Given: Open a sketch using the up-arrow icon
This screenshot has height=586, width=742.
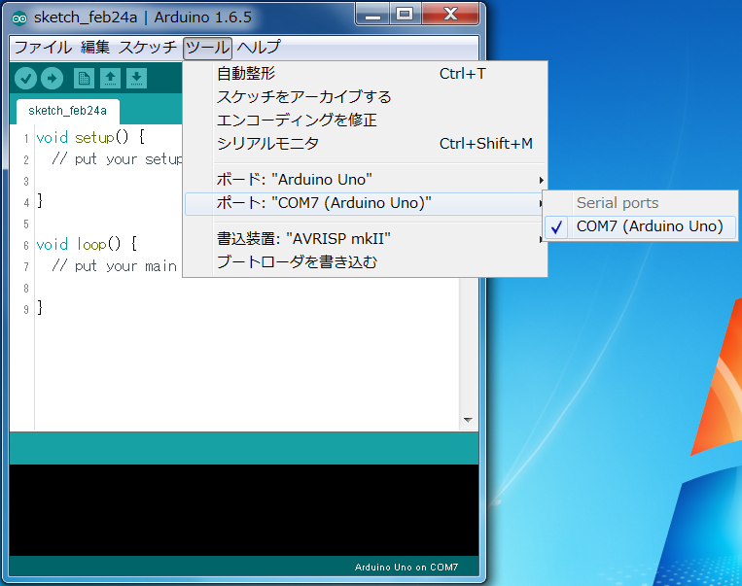Looking at the screenshot, I should pos(110,79).
